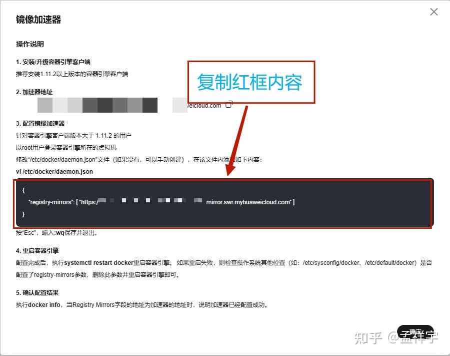Click step '3. 配置镜像加速器' heading

pos(40,124)
